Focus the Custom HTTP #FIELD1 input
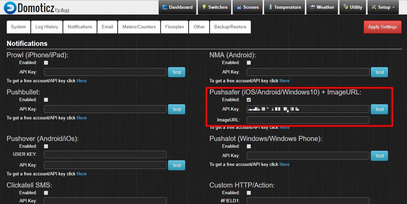 click(308, 201)
